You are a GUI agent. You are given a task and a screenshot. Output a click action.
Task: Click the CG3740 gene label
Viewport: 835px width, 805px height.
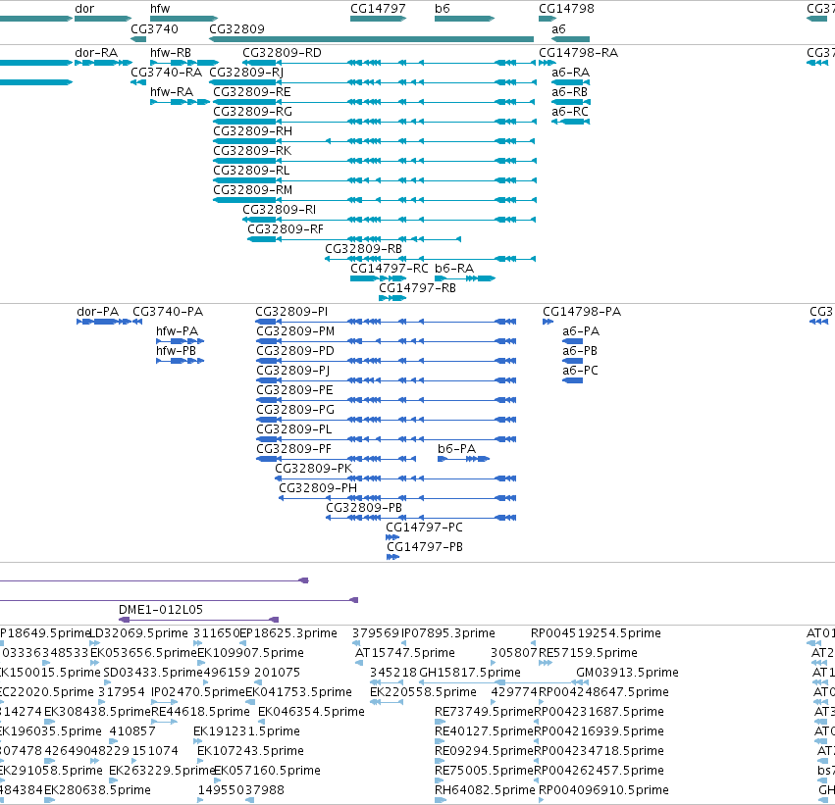point(154,29)
